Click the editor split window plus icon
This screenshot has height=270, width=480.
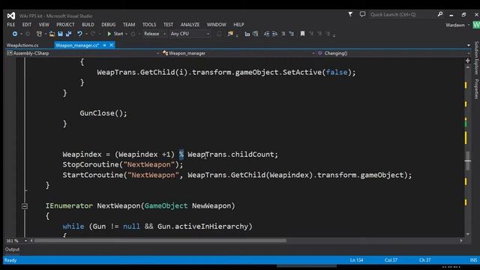click(468, 61)
